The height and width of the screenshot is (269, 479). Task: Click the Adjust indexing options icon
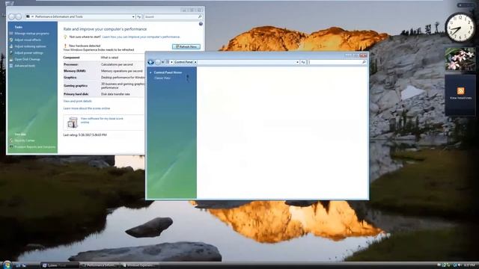pyautogui.click(x=11, y=46)
